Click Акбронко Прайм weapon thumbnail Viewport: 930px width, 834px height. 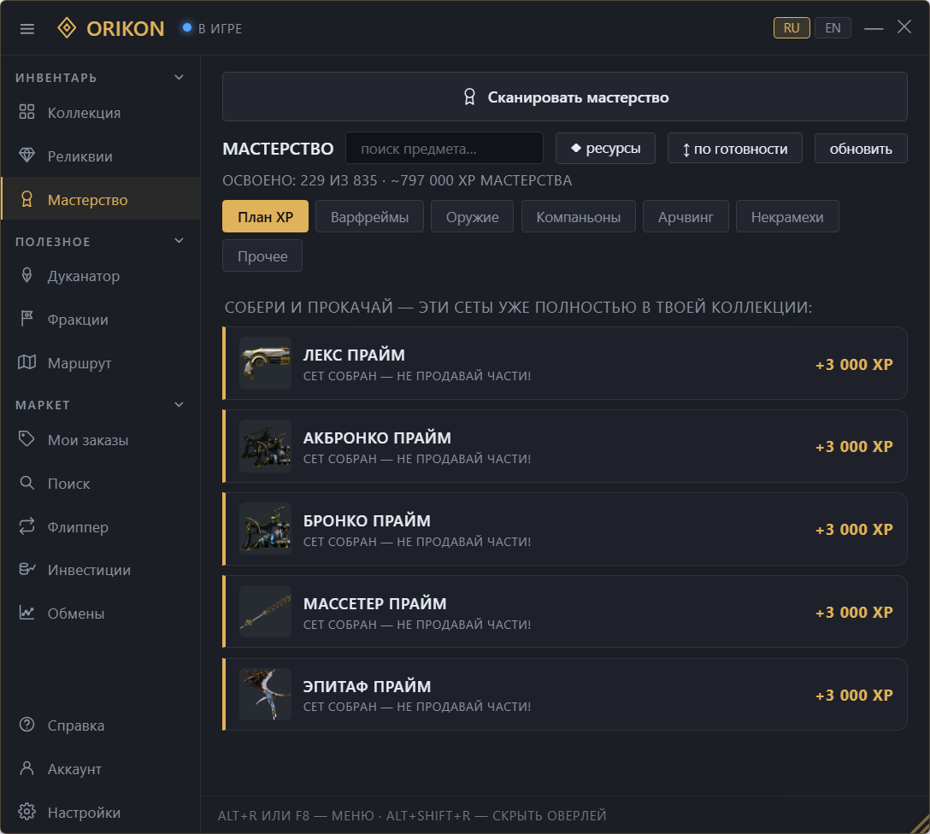[x=265, y=446]
